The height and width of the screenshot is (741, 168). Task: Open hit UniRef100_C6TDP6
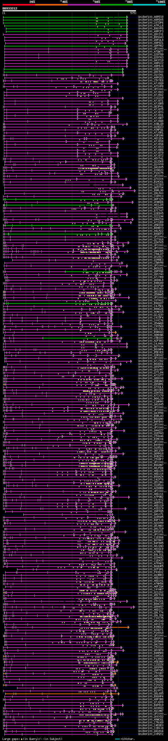click(150, 23)
